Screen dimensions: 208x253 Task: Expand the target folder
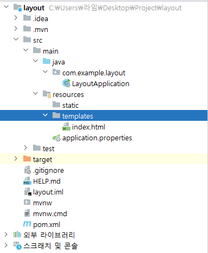16,159
